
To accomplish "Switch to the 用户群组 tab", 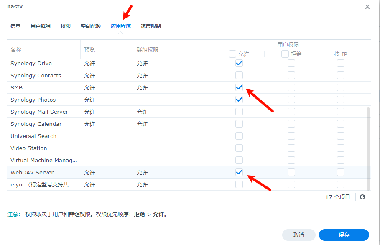I will click(41, 26).
